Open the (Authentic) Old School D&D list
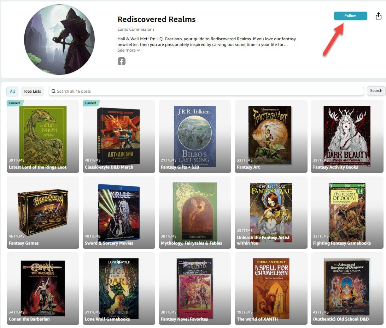This screenshot has width=386, height=328. 347,289
